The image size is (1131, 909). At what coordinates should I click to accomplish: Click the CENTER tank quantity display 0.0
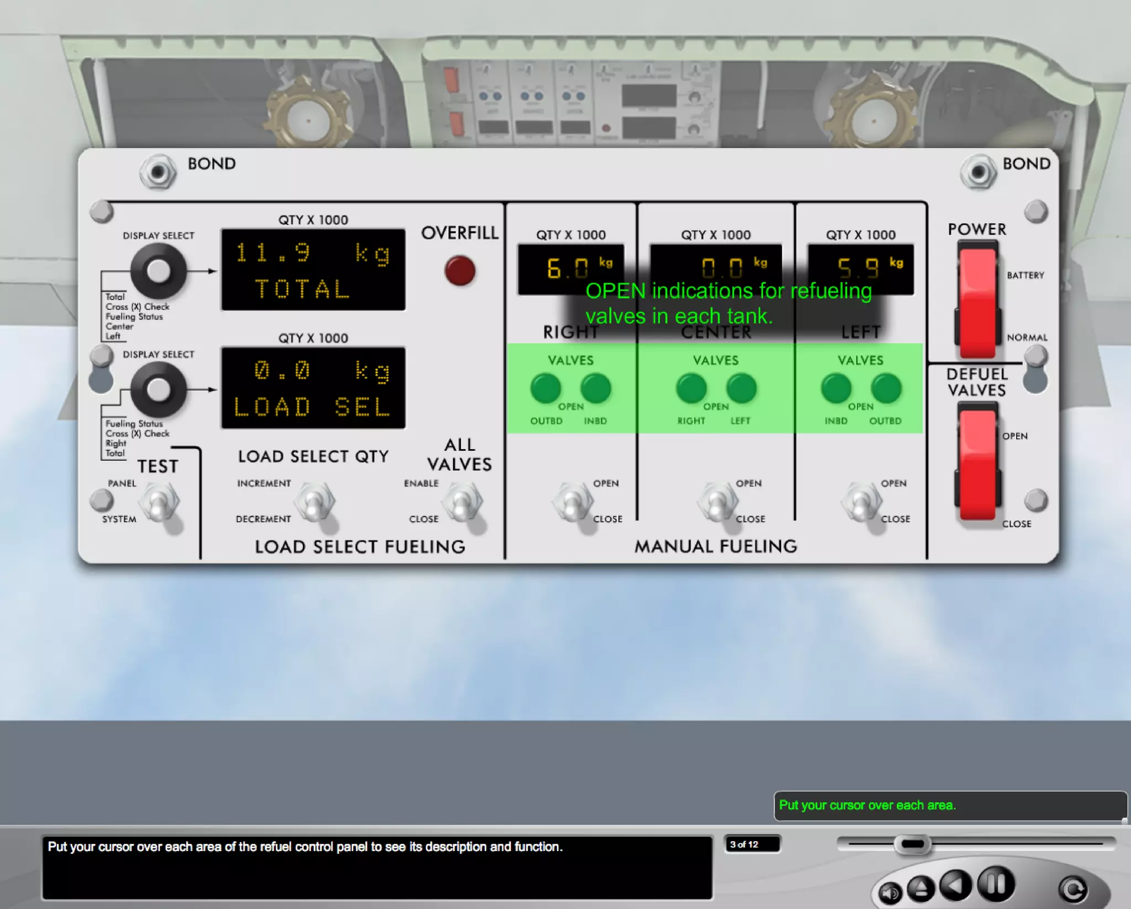716,269
